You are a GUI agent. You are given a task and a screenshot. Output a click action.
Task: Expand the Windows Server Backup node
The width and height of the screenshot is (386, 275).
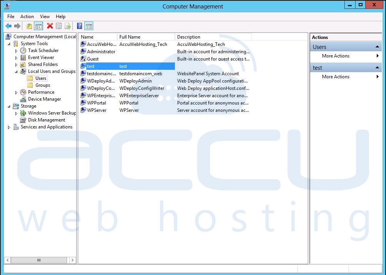pos(16,113)
